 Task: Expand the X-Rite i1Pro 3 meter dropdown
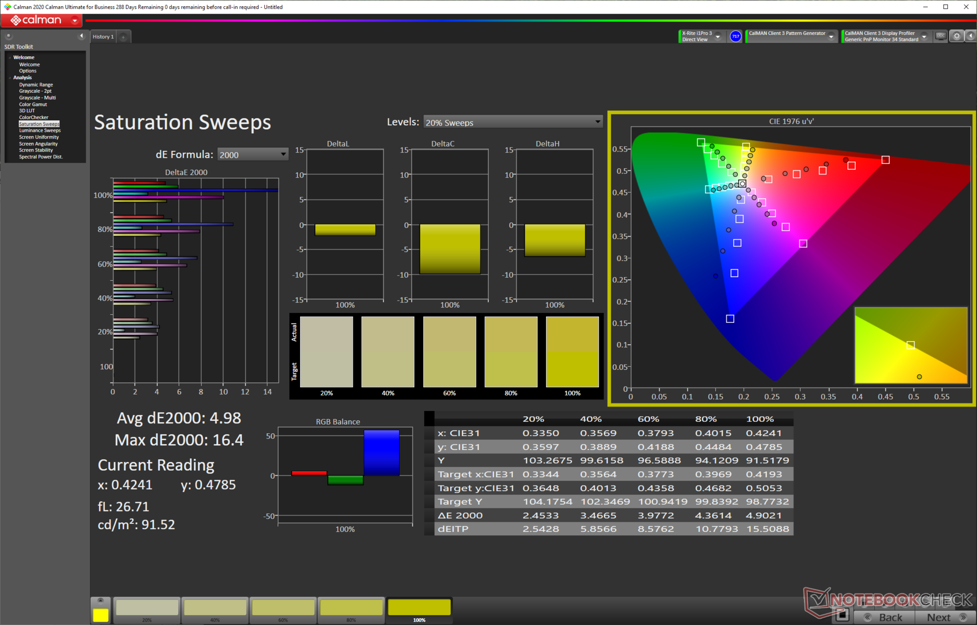pos(718,36)
